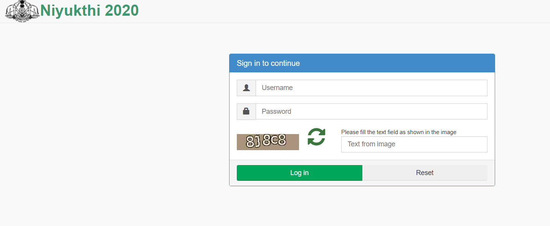550x226 pixels.
Task: Click the user silhouette icon beside Username
Action: (x=246, y=88)
